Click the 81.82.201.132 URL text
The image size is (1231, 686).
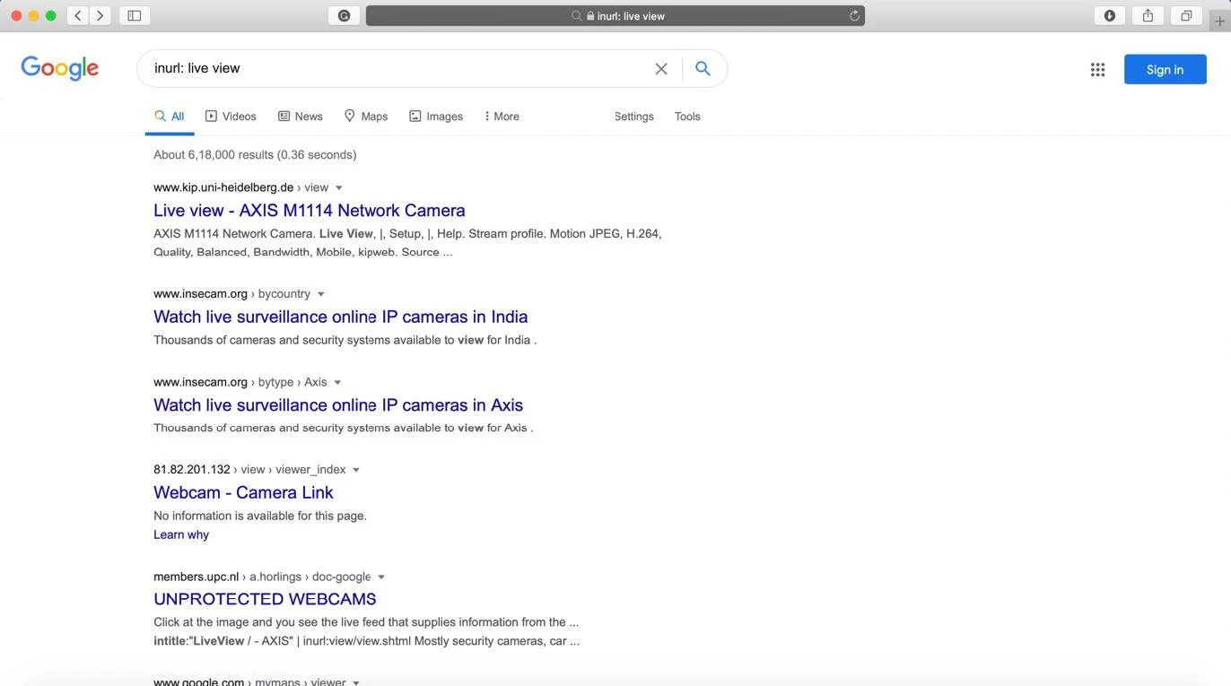[192, 469]
